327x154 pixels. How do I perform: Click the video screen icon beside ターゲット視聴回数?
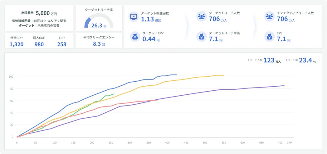pos(134,16)
